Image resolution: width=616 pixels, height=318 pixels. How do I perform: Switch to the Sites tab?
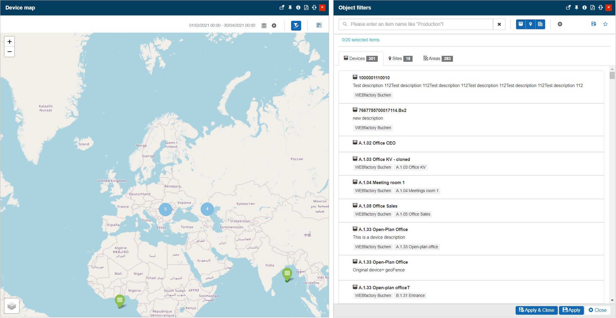pyautogui.click(x=400, y=58)
